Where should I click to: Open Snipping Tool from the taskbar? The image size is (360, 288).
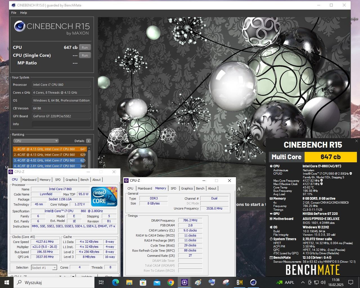(x=226, y=282)
